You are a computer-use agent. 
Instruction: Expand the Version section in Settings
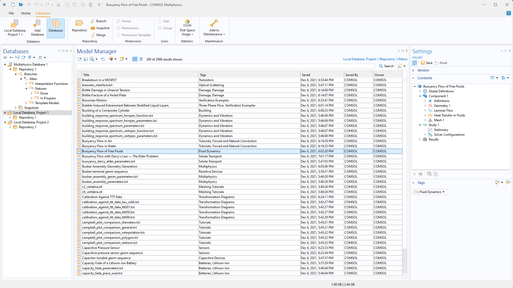[x=414, y=70]
